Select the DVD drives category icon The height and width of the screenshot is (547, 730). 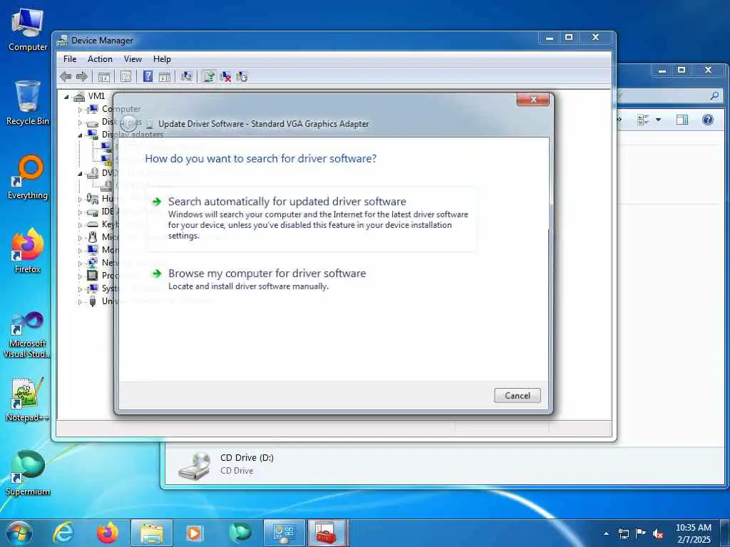tap(93, 174)
